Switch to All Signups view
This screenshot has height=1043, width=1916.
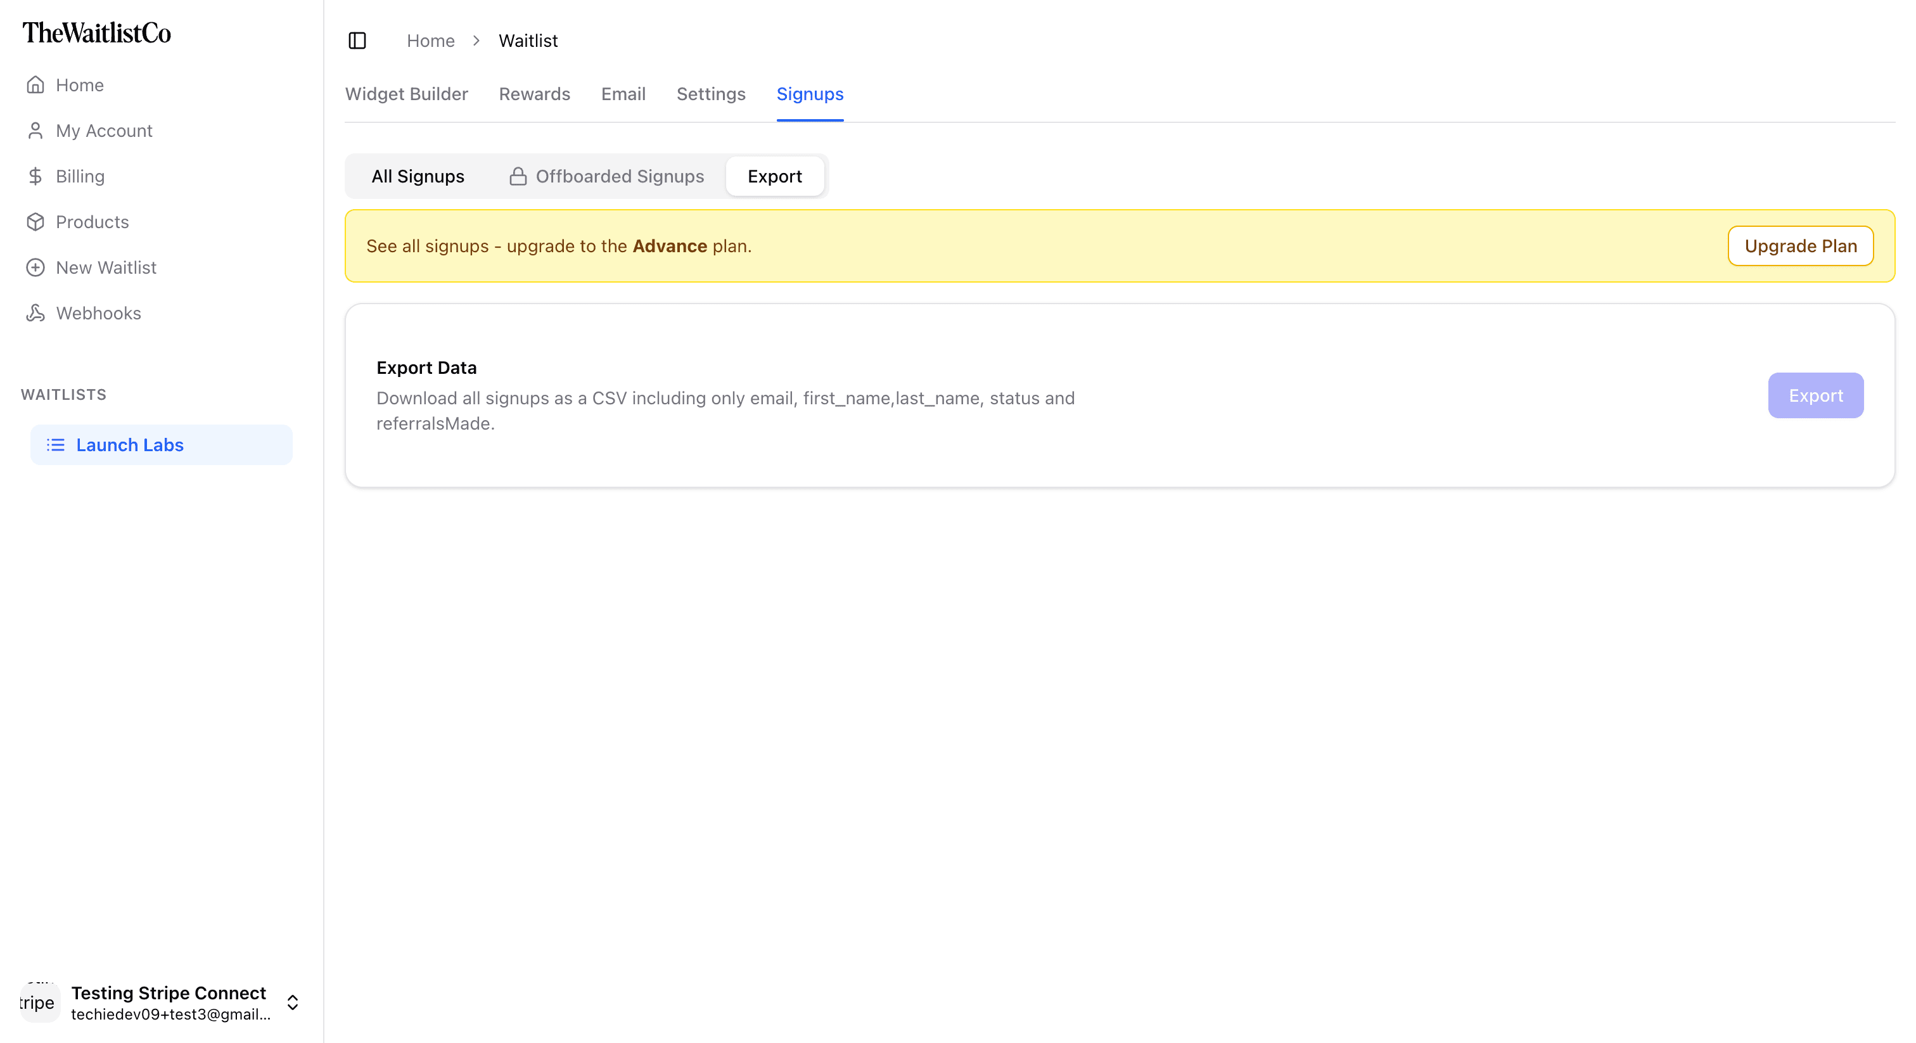(x=418, y=176)
